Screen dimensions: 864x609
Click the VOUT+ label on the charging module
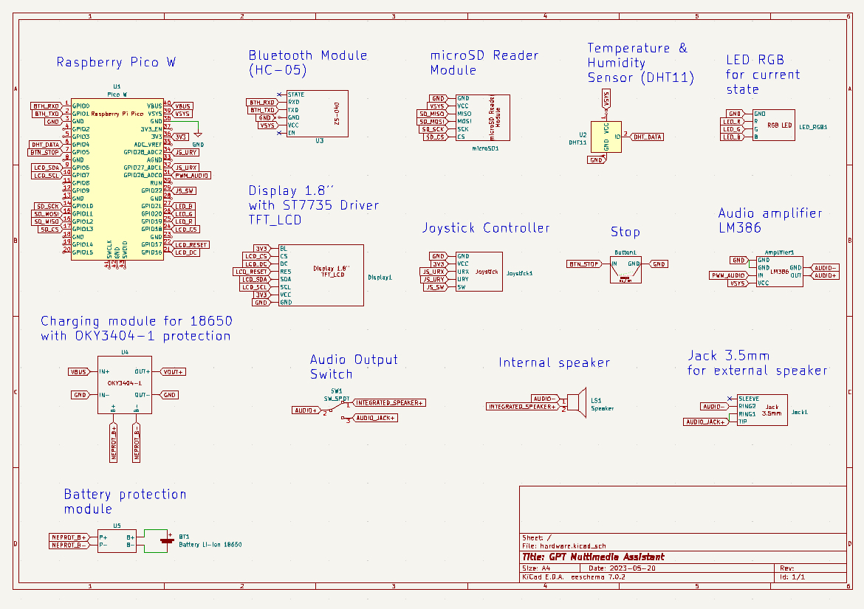[x=173, y=372]
